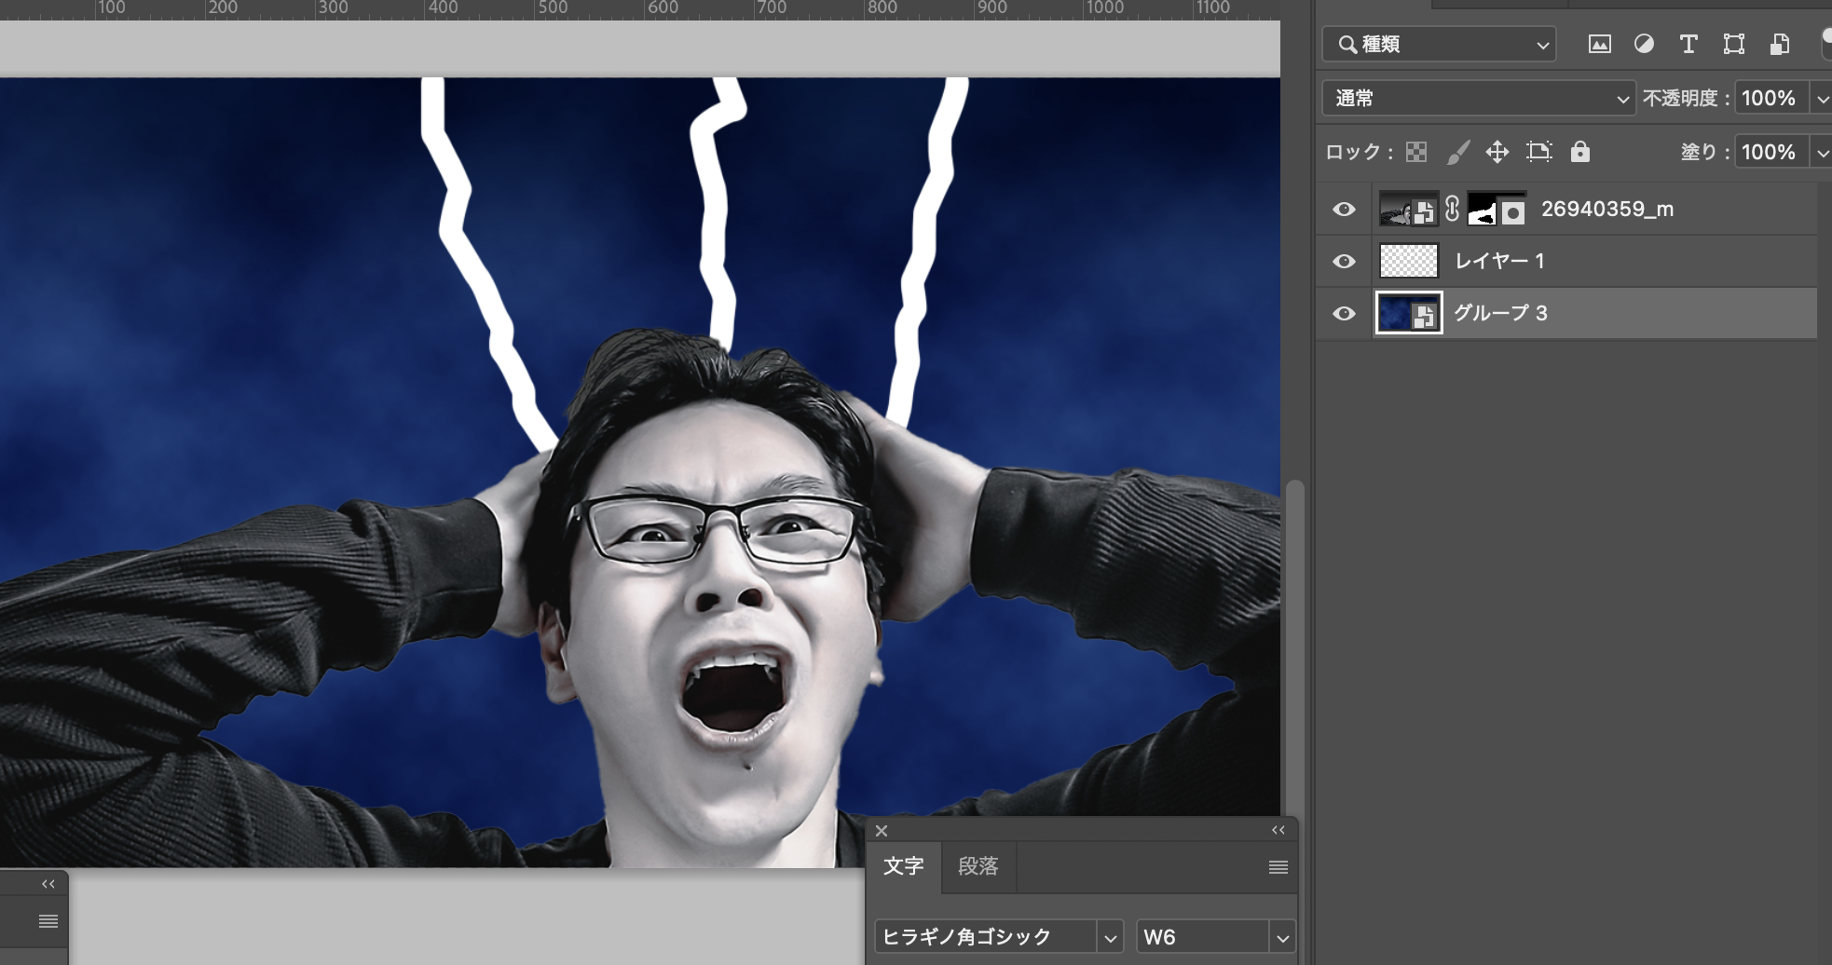Image resolution: width=1832 pixels, height=965 pixels.
Task: Toggle visibility of レイヤー 1
Action: (1344, 262)
